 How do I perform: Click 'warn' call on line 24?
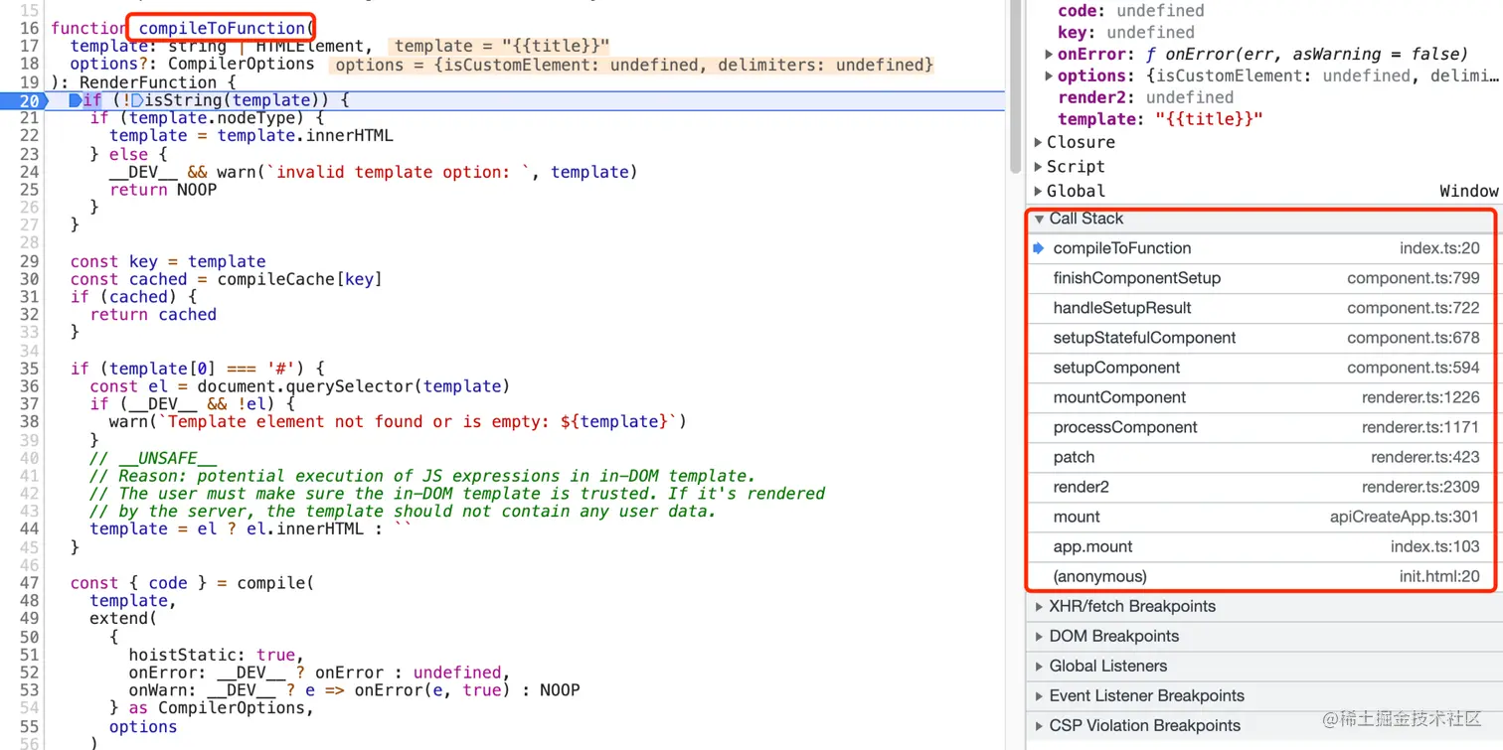click(x=237, y=172)
